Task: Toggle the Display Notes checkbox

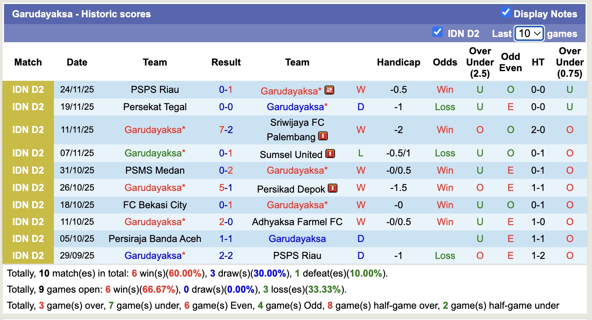Action: coord(506,12)
